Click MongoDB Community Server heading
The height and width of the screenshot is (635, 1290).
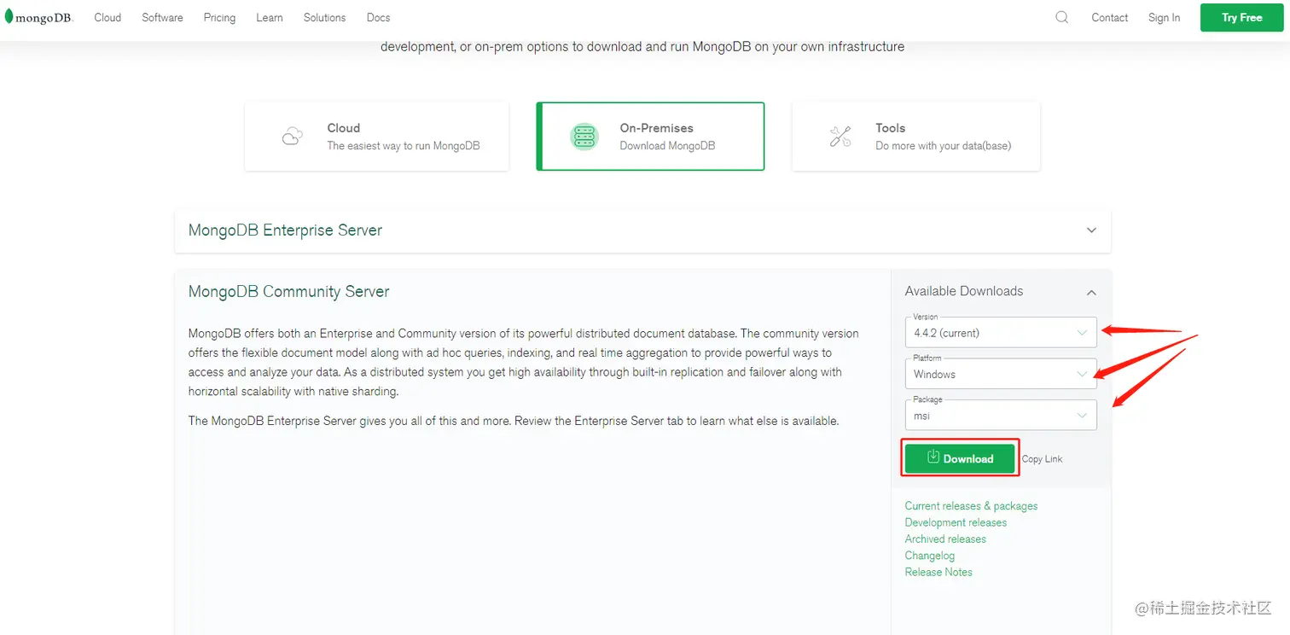click(x=288, y=291)
